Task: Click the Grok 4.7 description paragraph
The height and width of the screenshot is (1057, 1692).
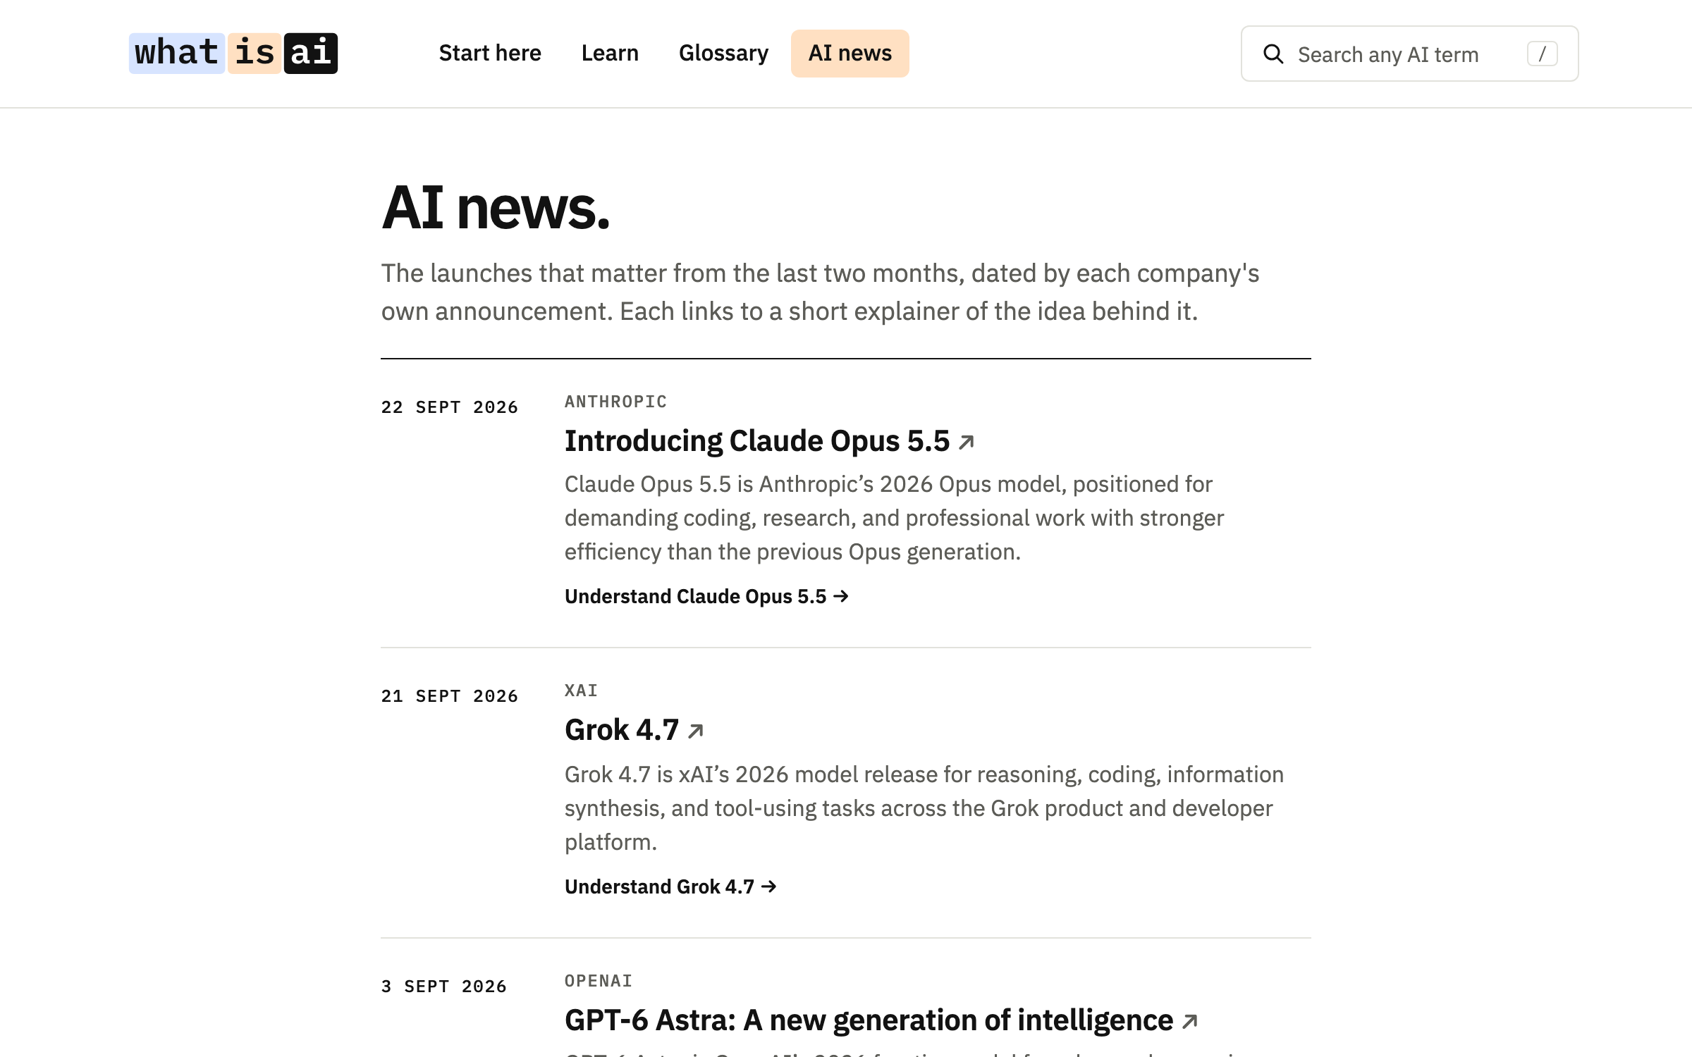Action: click(924, 808)
